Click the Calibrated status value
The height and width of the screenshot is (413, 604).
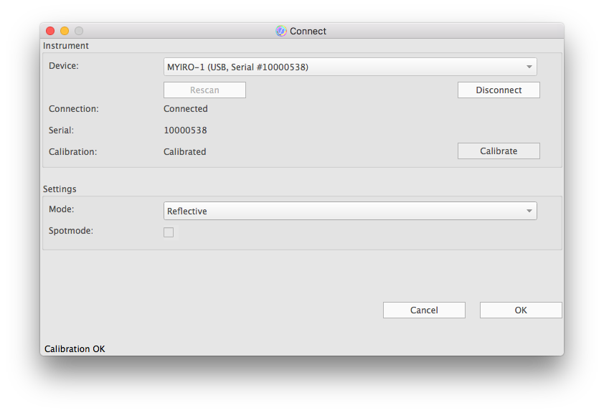[185, 152]
